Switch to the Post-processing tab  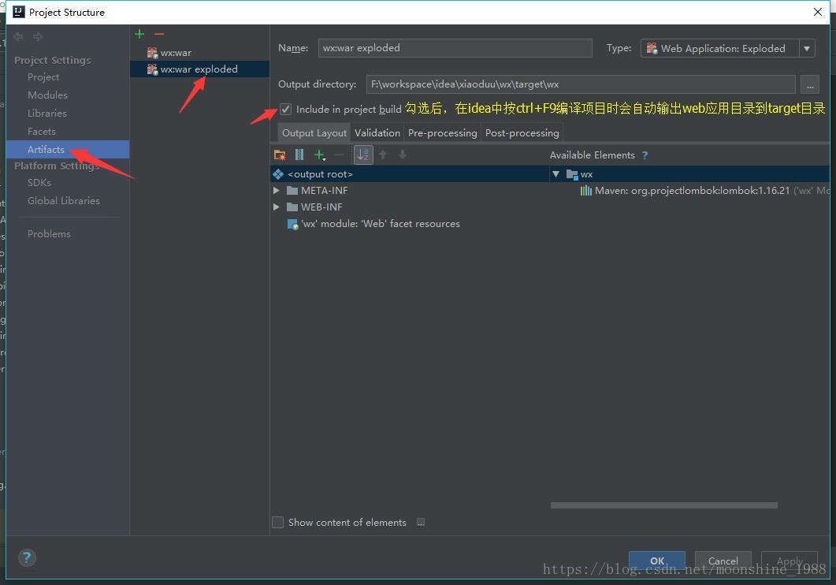[522, 132]
